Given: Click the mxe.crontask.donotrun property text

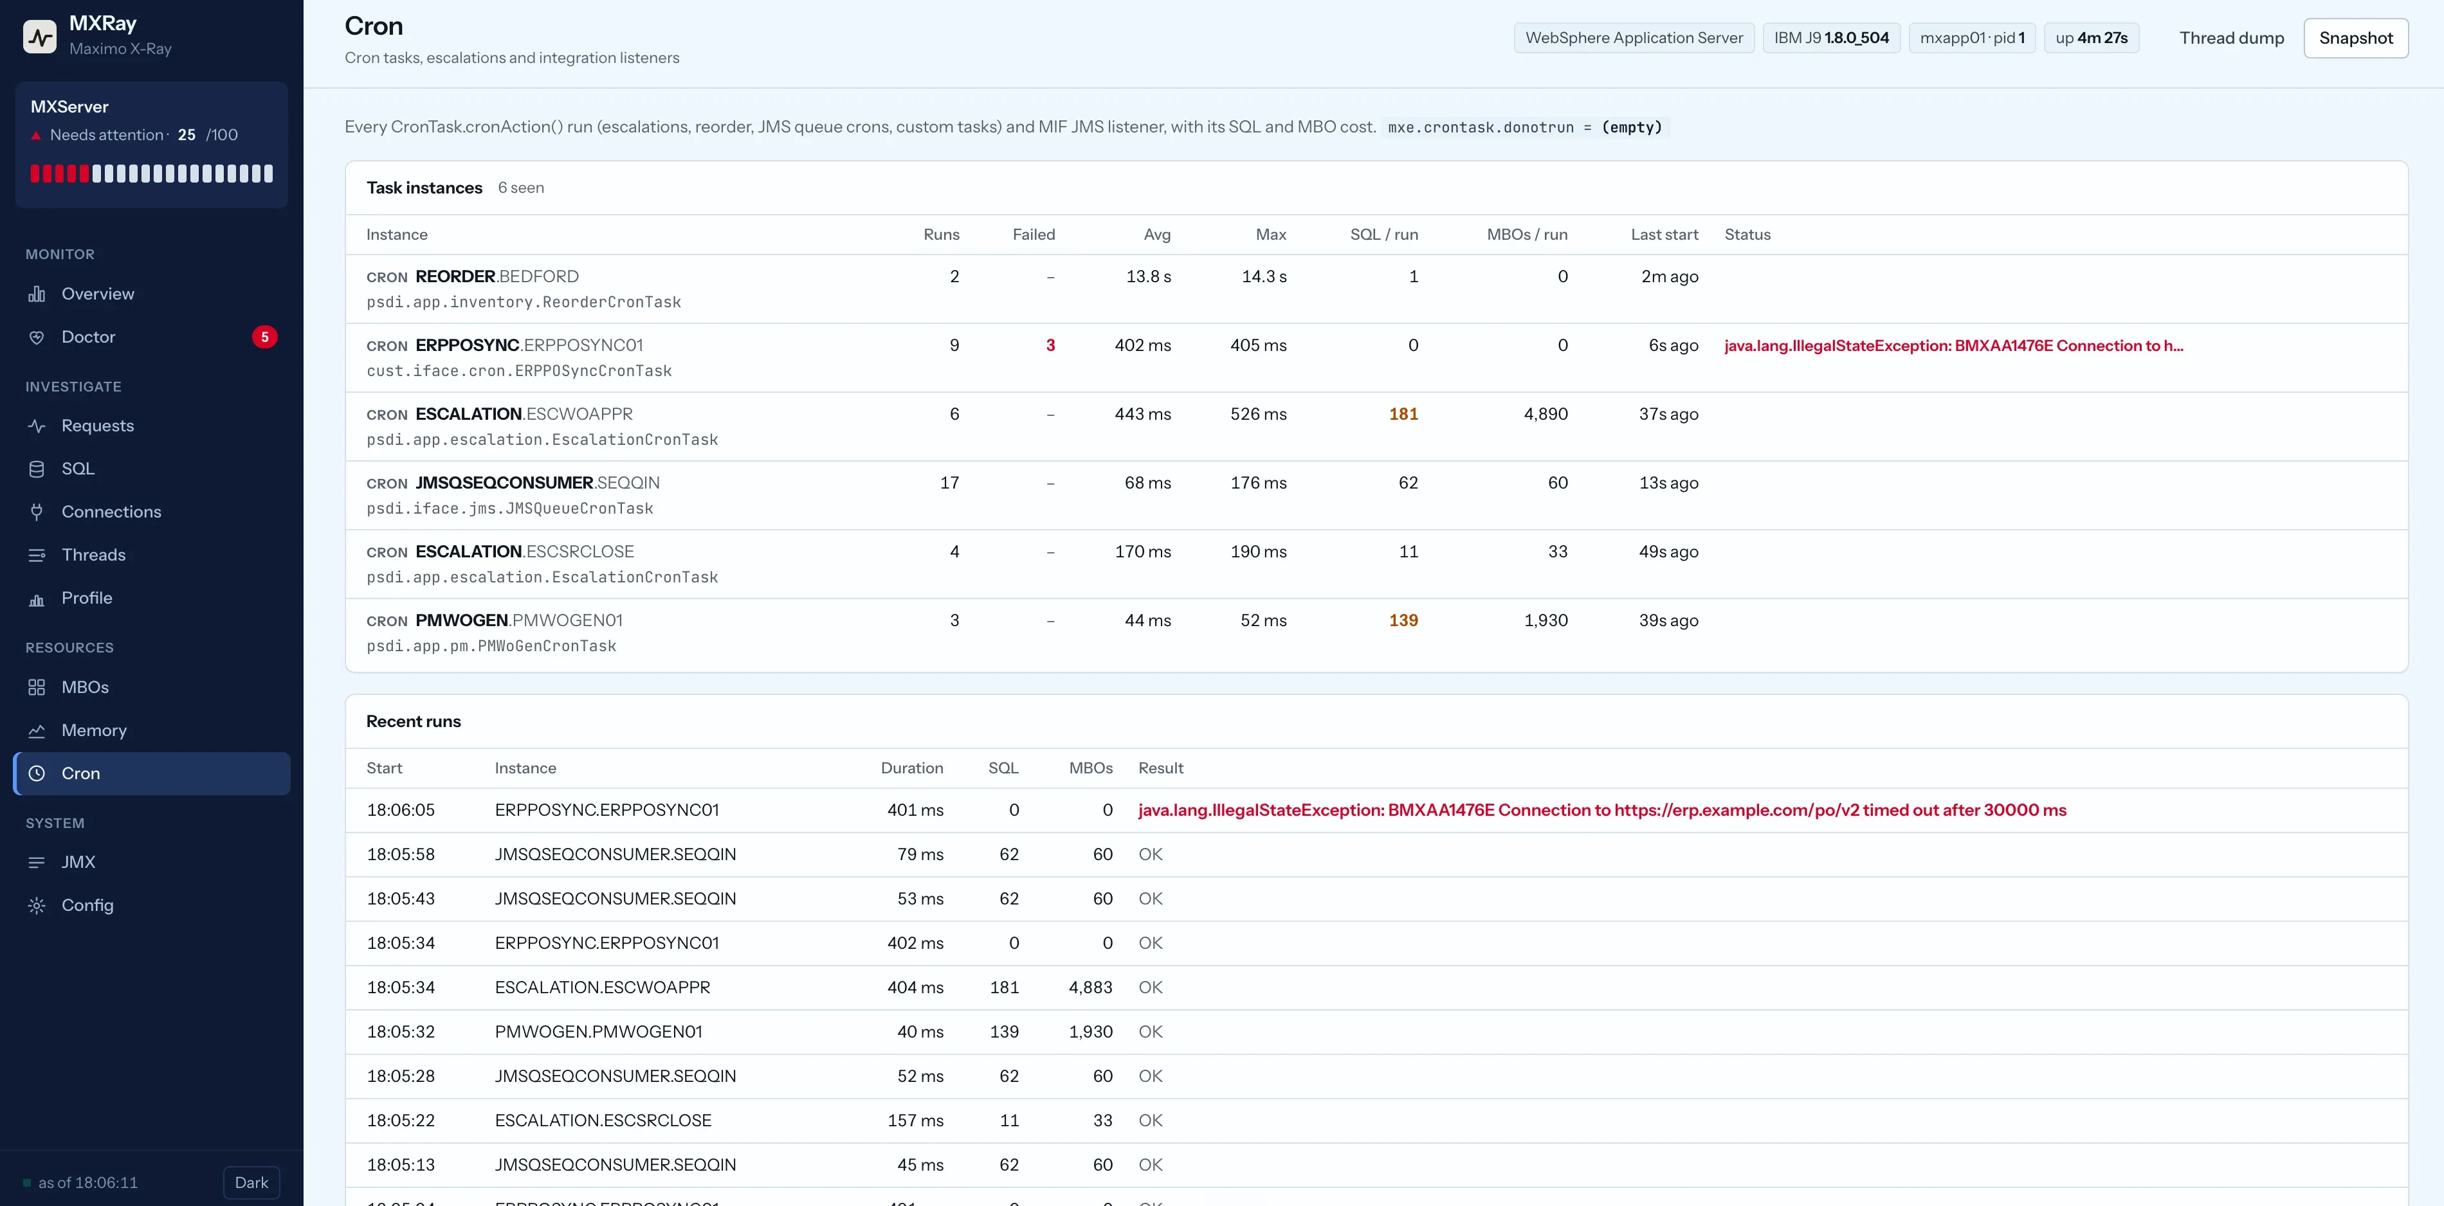Looking at the screenshot, I should (1525, 127).
